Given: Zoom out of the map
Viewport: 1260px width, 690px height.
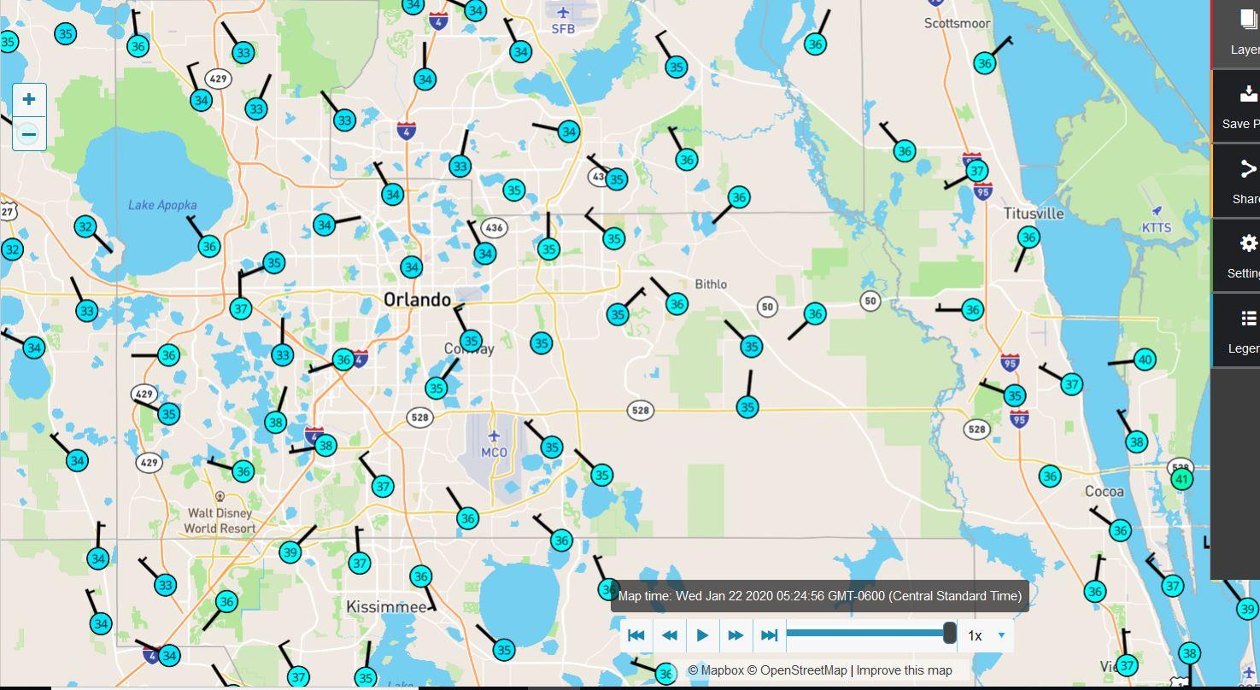Looking at the screenshot, I should click(x=29, y=134).
